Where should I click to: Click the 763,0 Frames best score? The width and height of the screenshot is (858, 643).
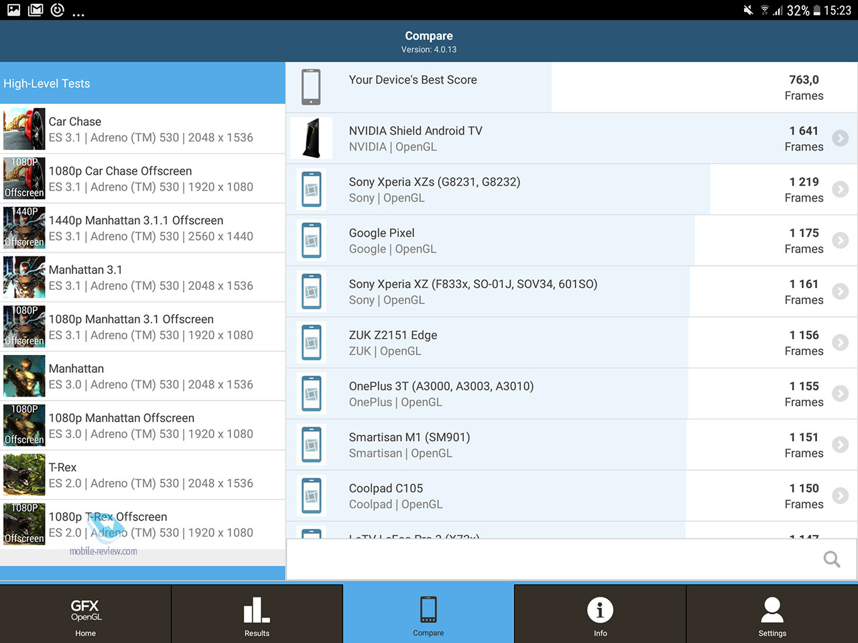[x=804, y=88]
